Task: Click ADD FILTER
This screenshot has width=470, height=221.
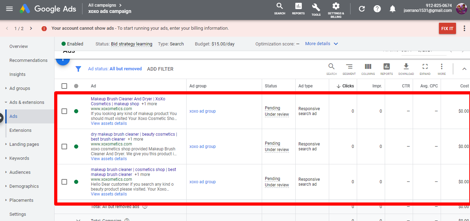Action: click(160, 69)
